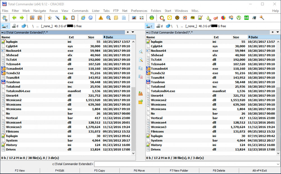Screen dimensions: 281x174
Task: Navigate forward using the green right arrow
Action: point(21,18)
